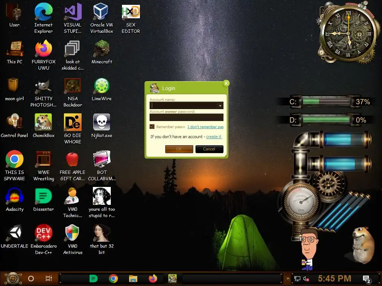Click the 'I don't remember pas' link
Image resolution: width=382 pixels, height=286 pixels.
tap(206, 127)
